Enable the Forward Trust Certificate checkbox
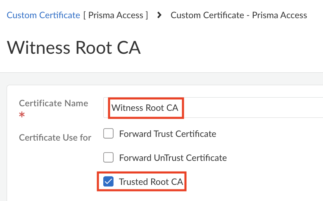This screenshot has height=201, width=323. click(108, 134)
